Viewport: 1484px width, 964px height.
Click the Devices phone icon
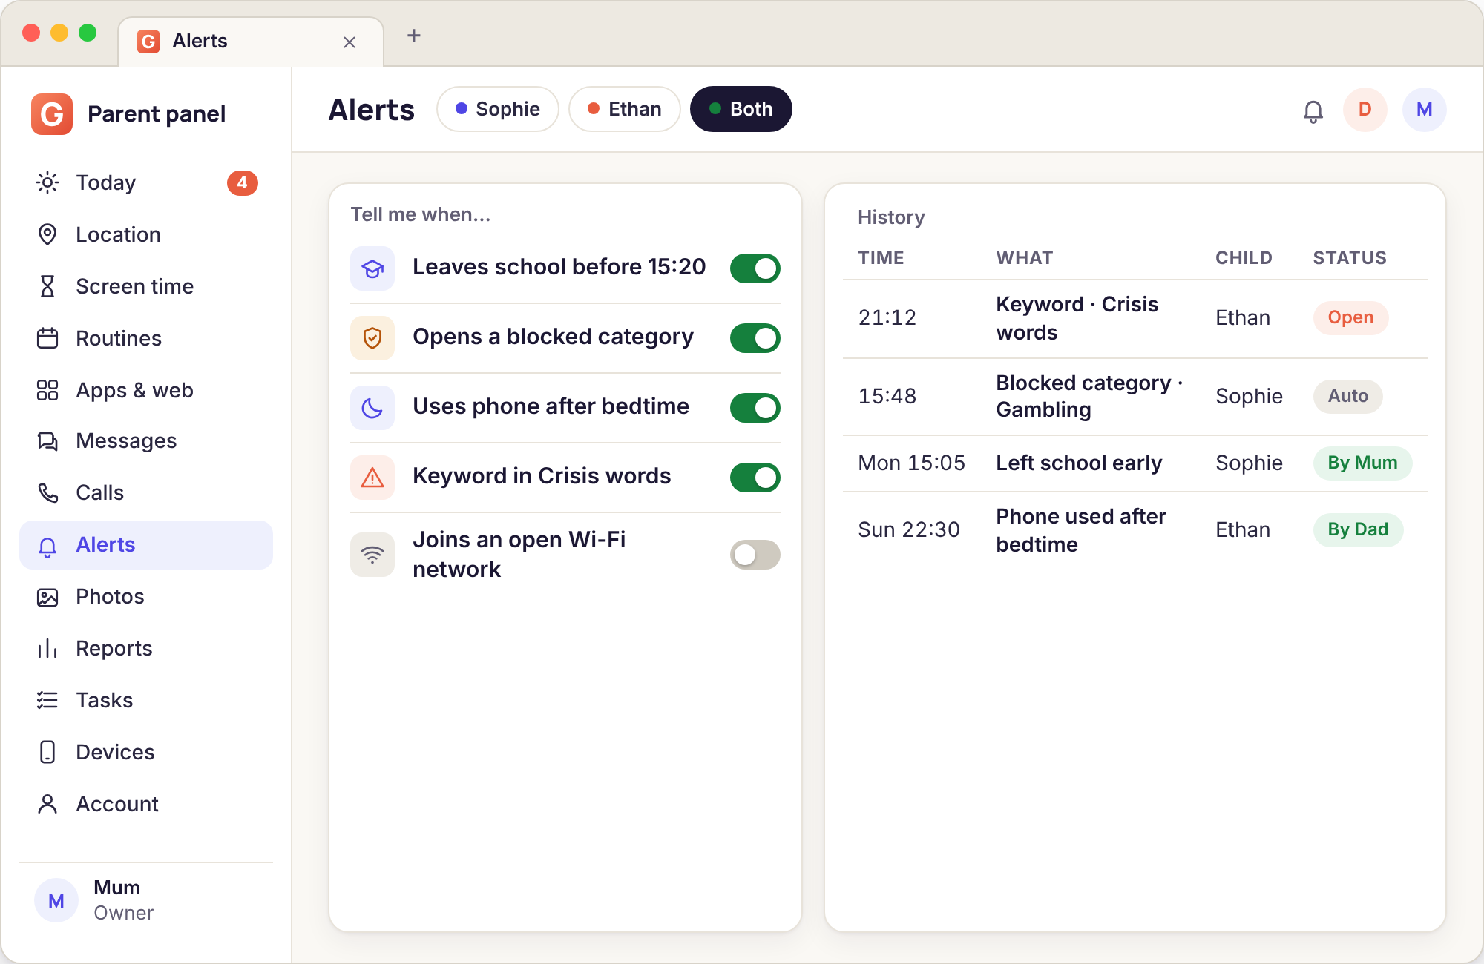(47, 752)
